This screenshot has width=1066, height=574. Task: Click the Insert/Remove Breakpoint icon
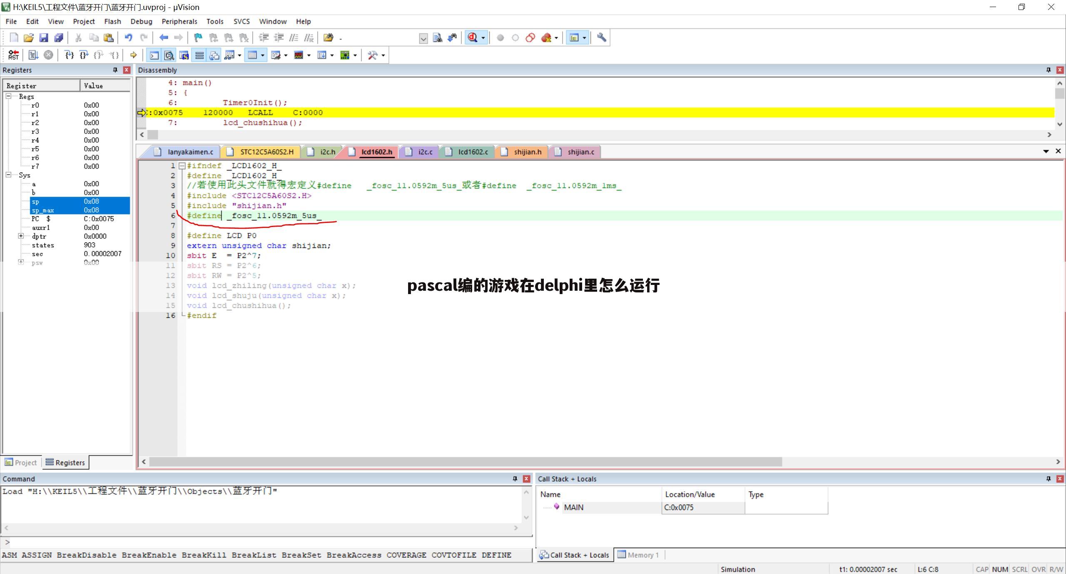(500, 38)
